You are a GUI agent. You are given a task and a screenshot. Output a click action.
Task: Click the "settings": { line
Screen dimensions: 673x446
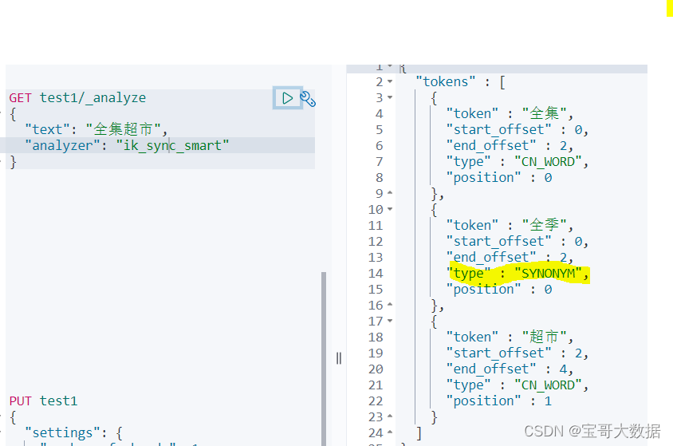point(74,432)
